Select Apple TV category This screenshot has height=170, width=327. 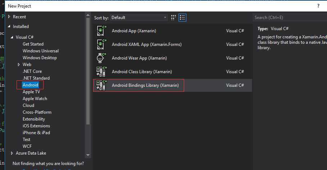point(31,92)
